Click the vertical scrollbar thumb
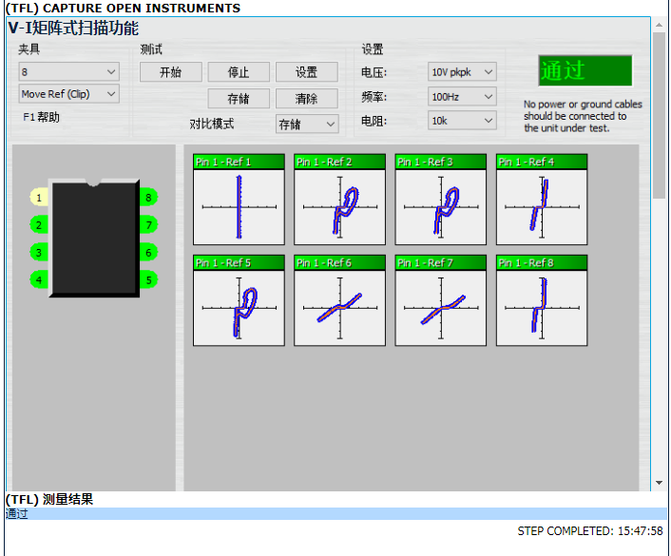671x556 pixels. pos(660,115)
